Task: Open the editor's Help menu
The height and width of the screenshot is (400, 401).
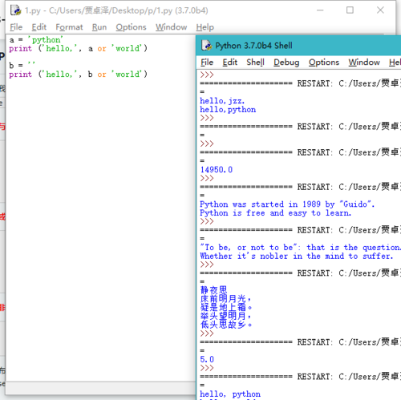Action: pyautogui.click(x=205, y=27)
